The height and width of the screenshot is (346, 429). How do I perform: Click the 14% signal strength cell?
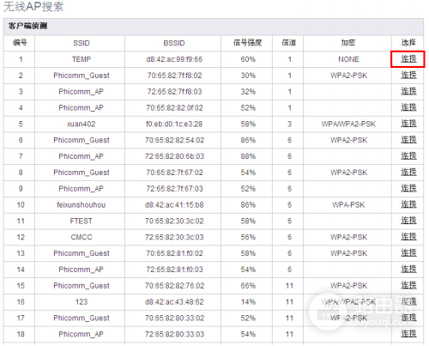(x=248, y=302)
